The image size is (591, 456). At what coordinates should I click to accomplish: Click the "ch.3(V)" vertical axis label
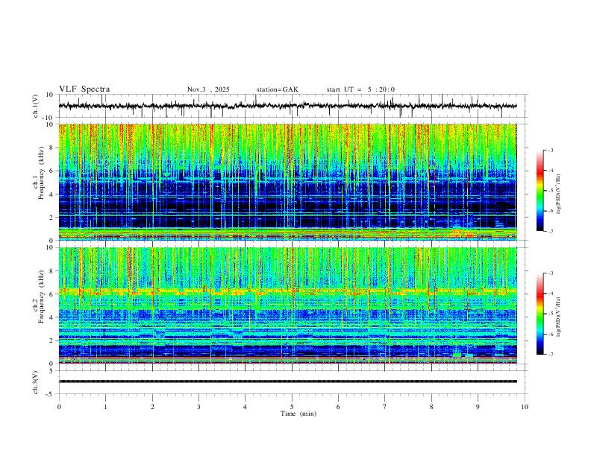[x=37, y=383]
